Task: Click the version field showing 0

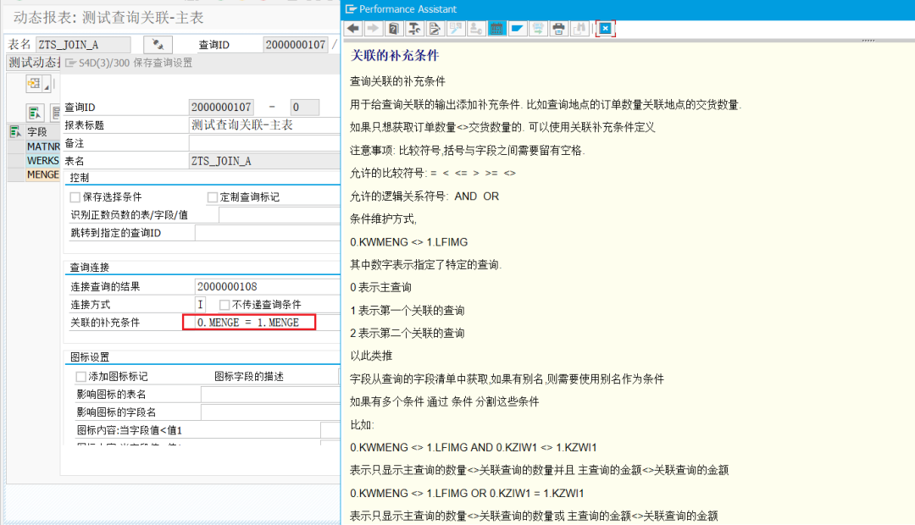Action: tap(305, 107)
